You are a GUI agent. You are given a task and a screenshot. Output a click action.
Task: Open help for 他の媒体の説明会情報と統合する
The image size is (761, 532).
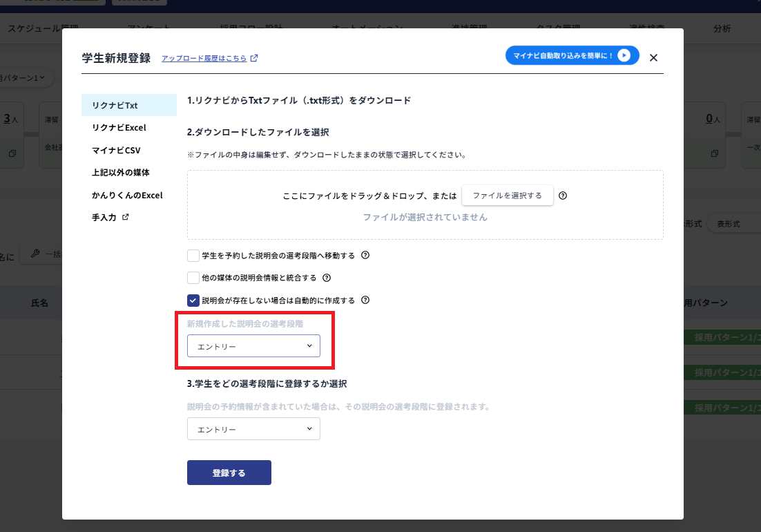coord(327,278)
